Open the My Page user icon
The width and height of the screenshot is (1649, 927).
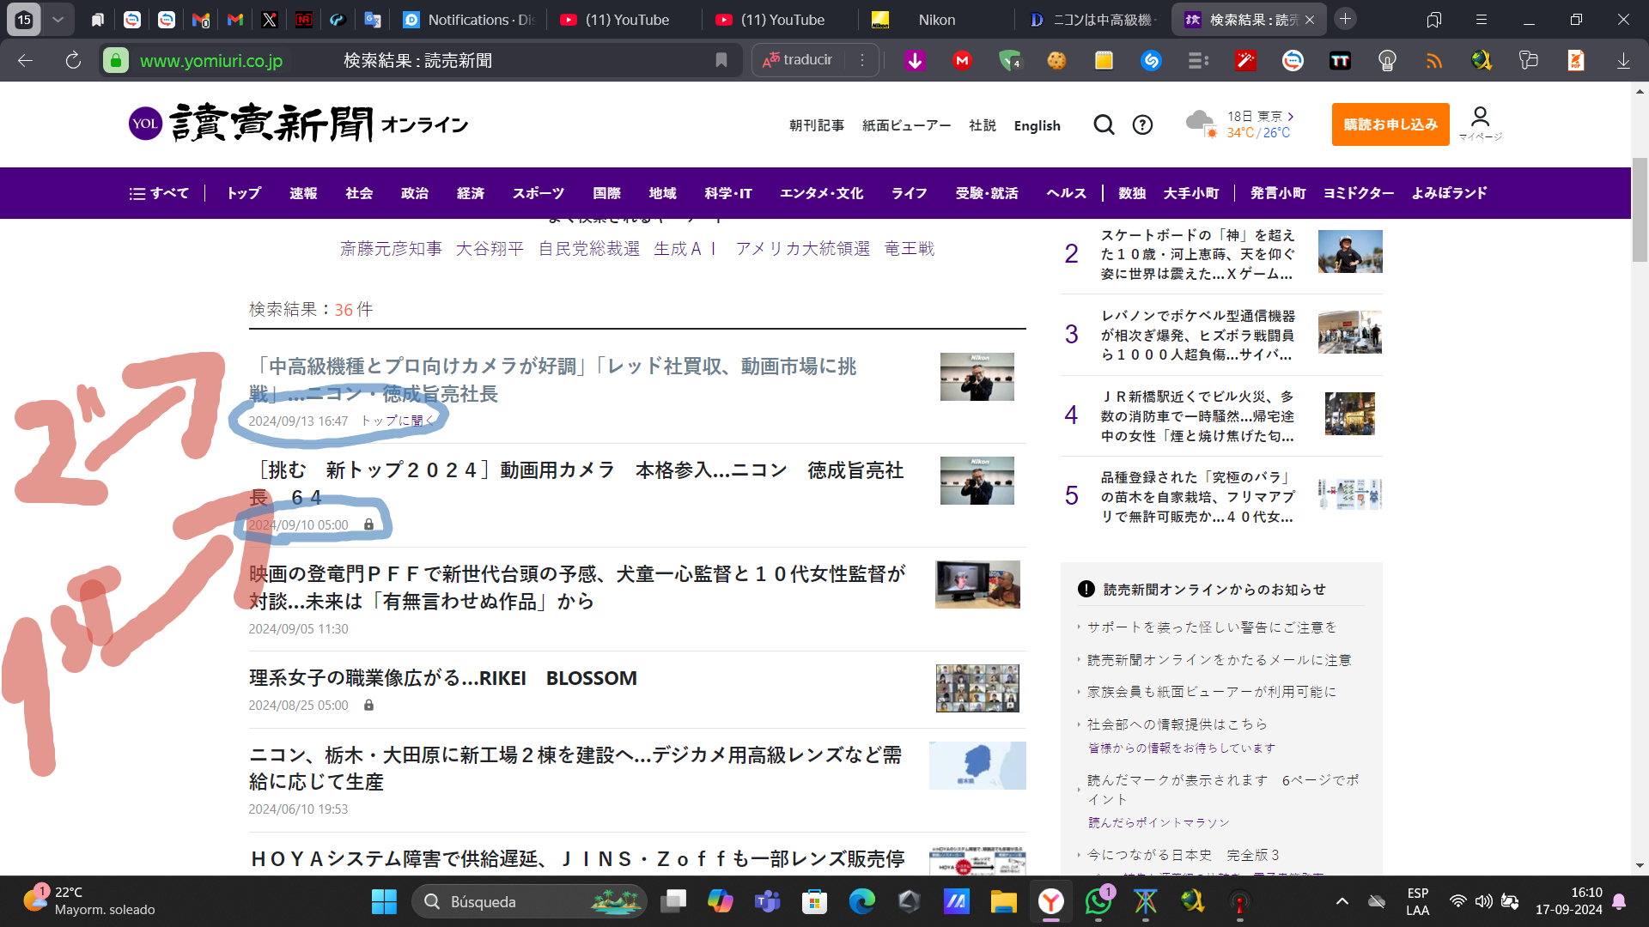pyautogui.click(x=1480, y=124)
